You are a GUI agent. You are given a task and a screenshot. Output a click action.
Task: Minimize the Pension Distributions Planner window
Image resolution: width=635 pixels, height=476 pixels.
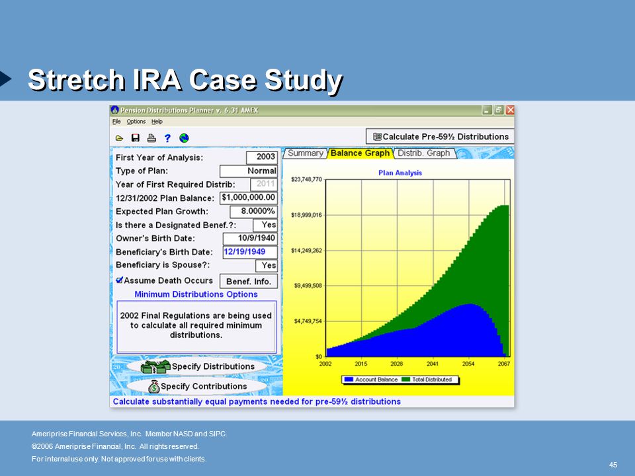point(487,110)
